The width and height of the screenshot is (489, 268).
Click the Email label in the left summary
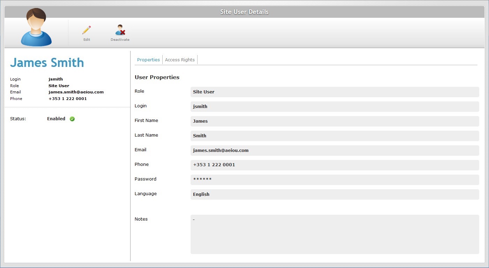[x=15, y=92]
